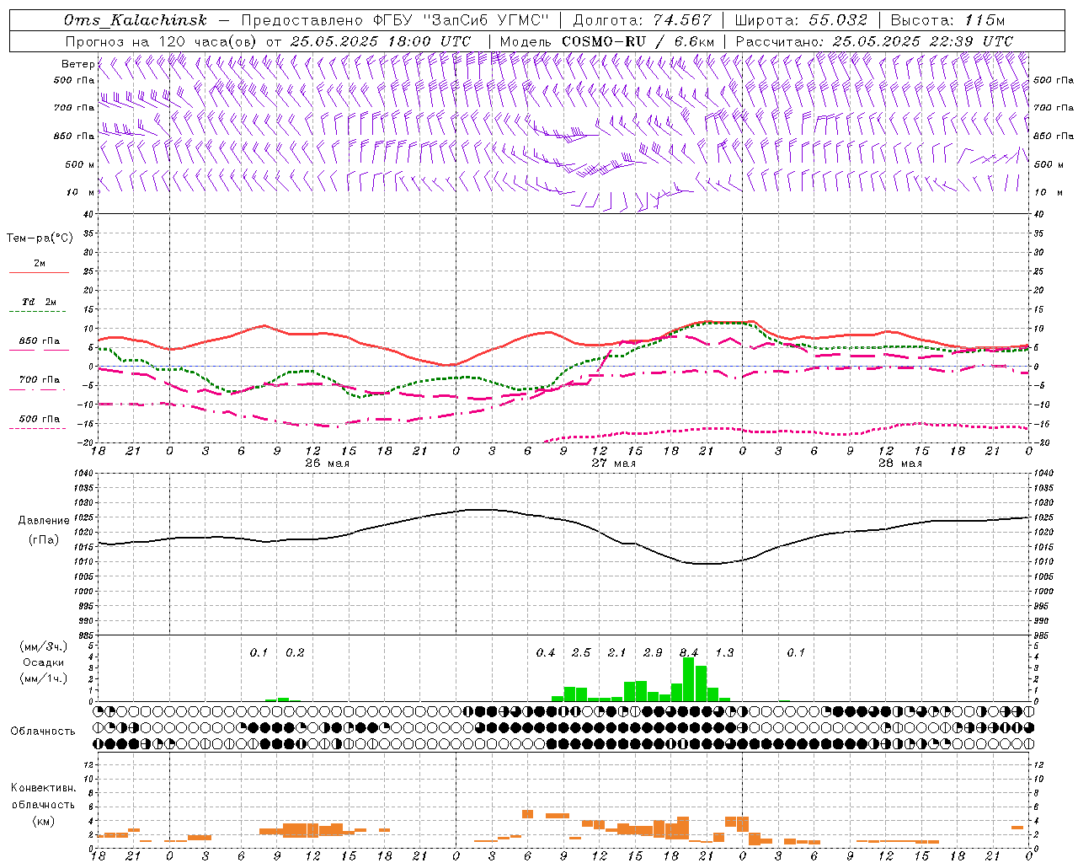Click the 2.1 precipitation value

pos(617,652)
